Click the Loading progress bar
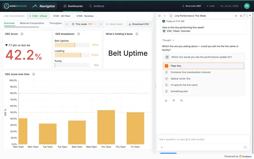Viewport: 254px width, 159px height. 72,55
